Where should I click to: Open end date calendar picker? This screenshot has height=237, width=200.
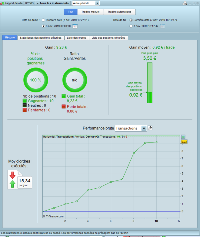point(163,26)
